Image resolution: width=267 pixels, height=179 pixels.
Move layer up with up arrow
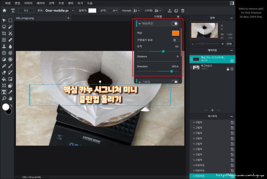(206, 110)
